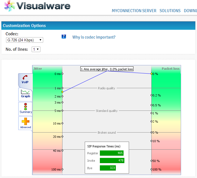Click the 100 % packet loss scale point
Image resolution: width=197 pixels, height=178 pixels.
click(x=151, y=169)
